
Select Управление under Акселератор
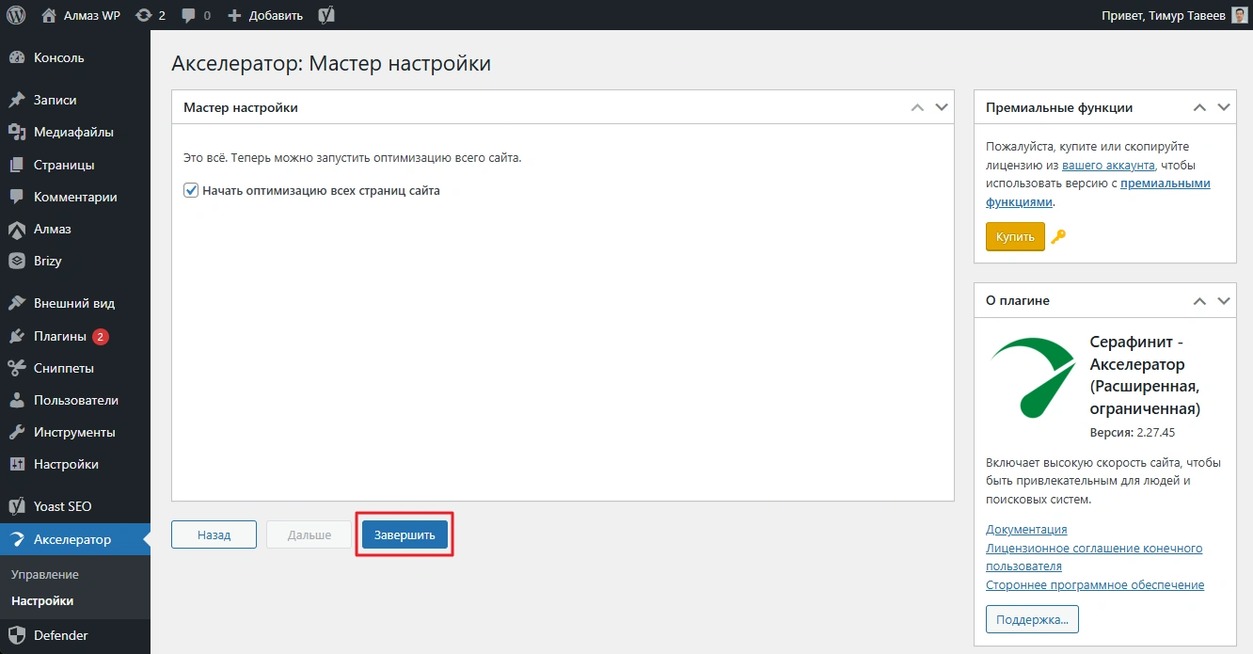pyautogui.click(x=45, y=574)
